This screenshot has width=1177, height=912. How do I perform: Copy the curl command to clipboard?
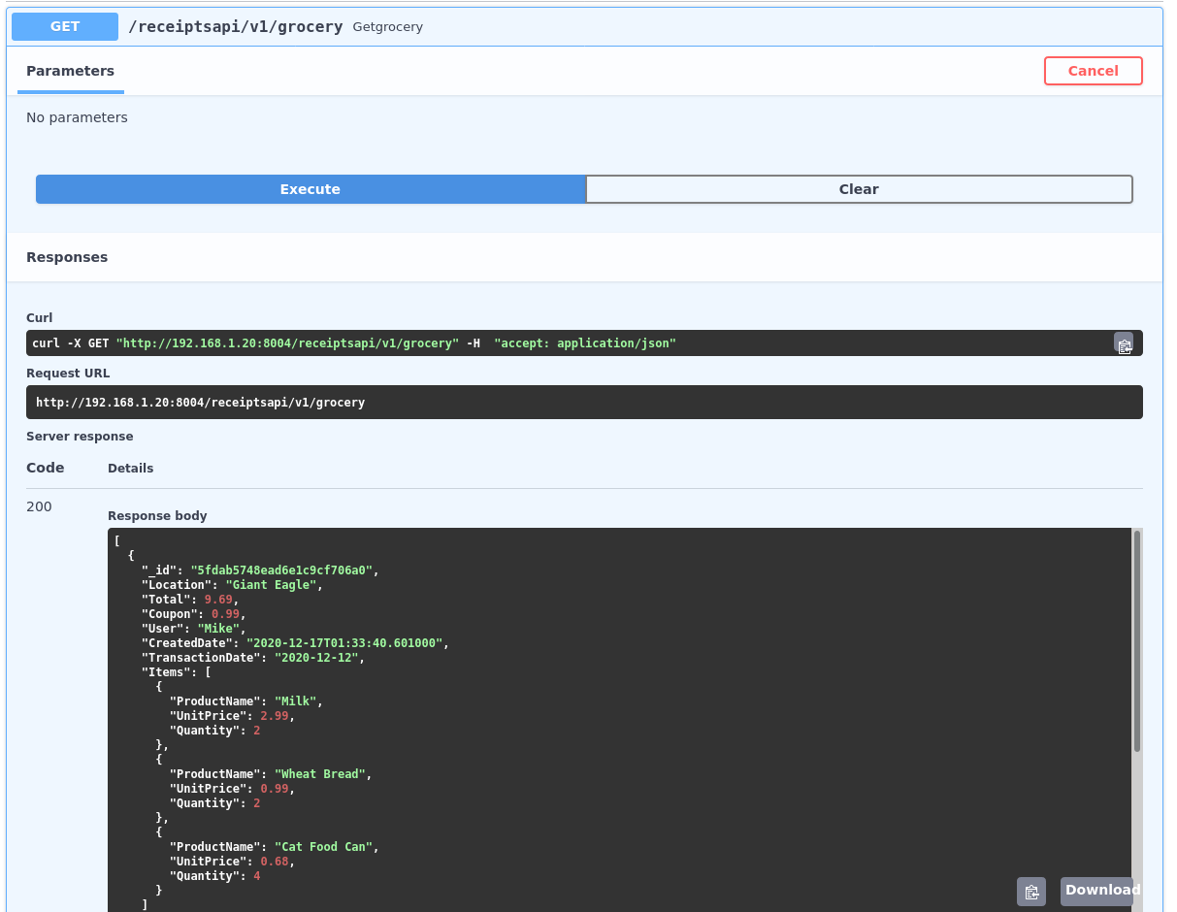pyautogui.click(x=1124, y=344)
